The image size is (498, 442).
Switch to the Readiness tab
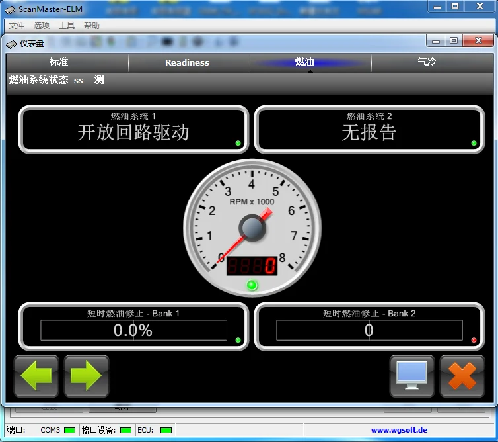click(x=189, y=63)
